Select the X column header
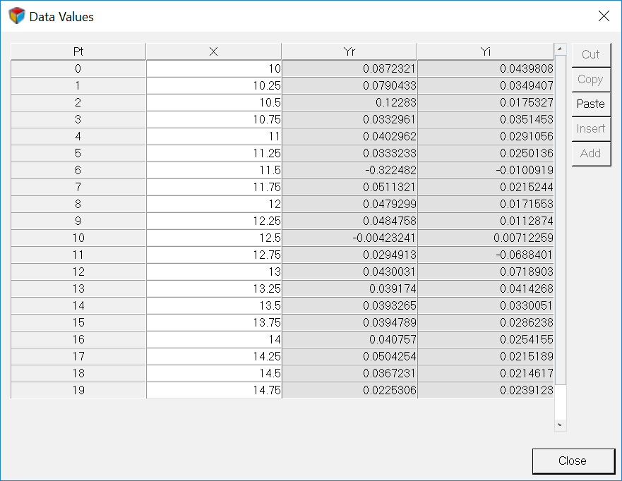Viewport: 622px width, 481px height. (x=214, y=51)
